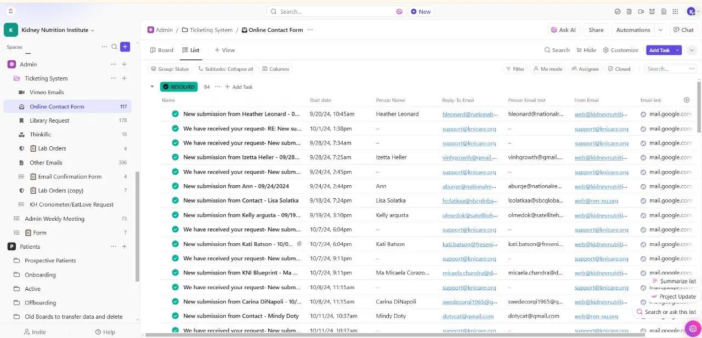
Task: Toggle Me mode filter
Action: coord(547,69)
